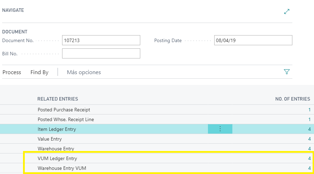Open entry count for Posted Purchase Receipt

pyautogui.click(x=309, y=110)
